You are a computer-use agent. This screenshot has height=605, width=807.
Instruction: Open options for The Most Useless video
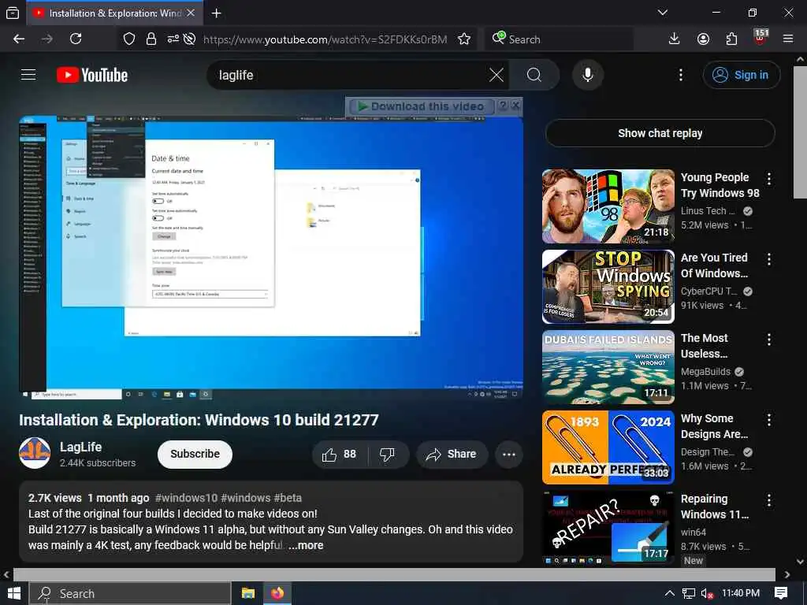click(x=769, y=340)
